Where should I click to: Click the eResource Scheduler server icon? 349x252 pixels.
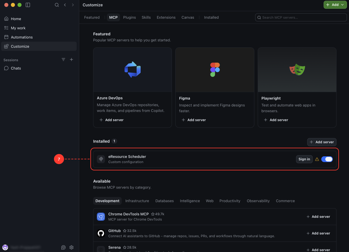(101, 159)
